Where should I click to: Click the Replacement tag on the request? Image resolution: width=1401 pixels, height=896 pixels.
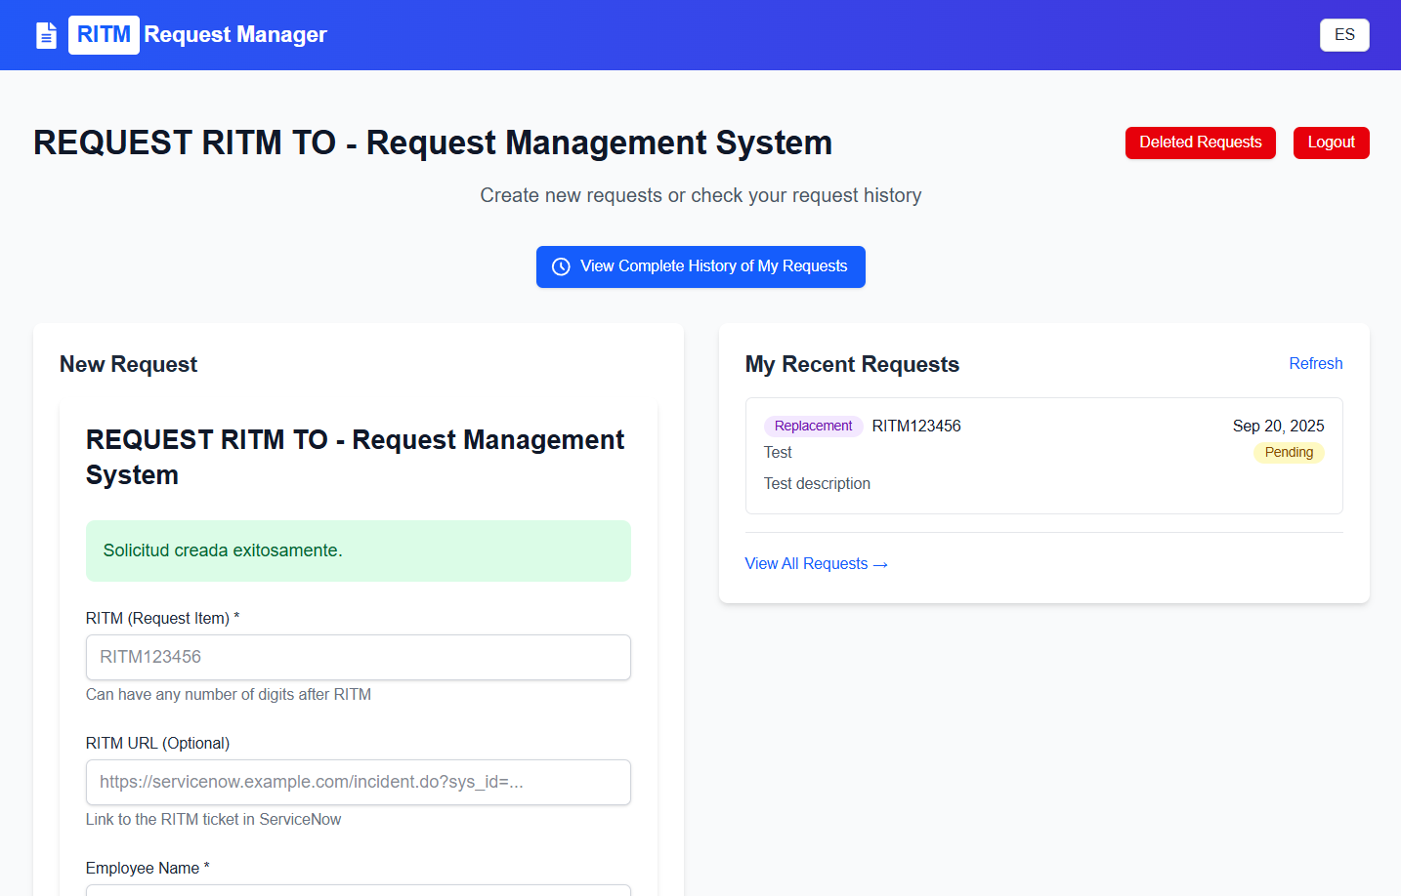813,426
